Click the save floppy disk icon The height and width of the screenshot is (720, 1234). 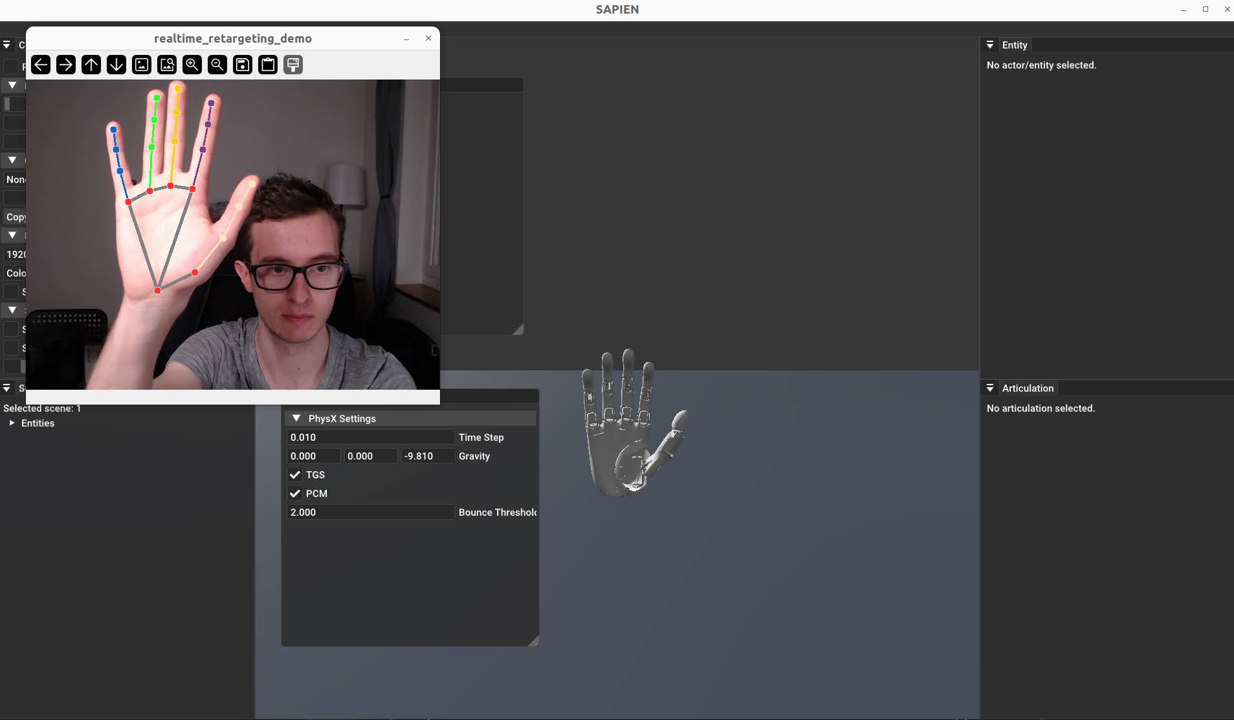241,65
